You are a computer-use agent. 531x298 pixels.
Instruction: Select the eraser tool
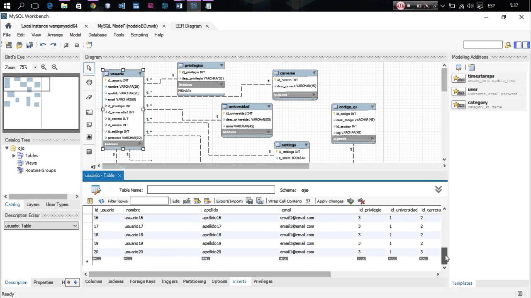89,97
